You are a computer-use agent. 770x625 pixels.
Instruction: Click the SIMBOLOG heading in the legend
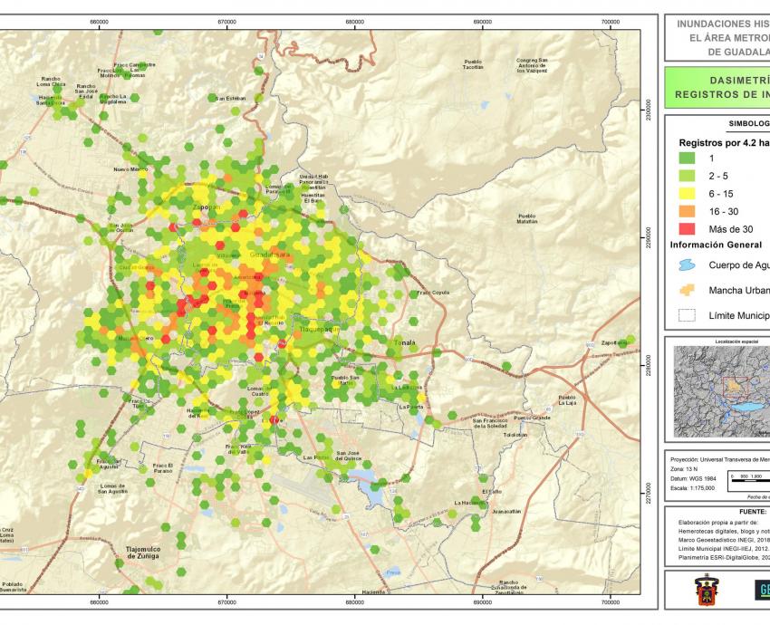point(749,123)
